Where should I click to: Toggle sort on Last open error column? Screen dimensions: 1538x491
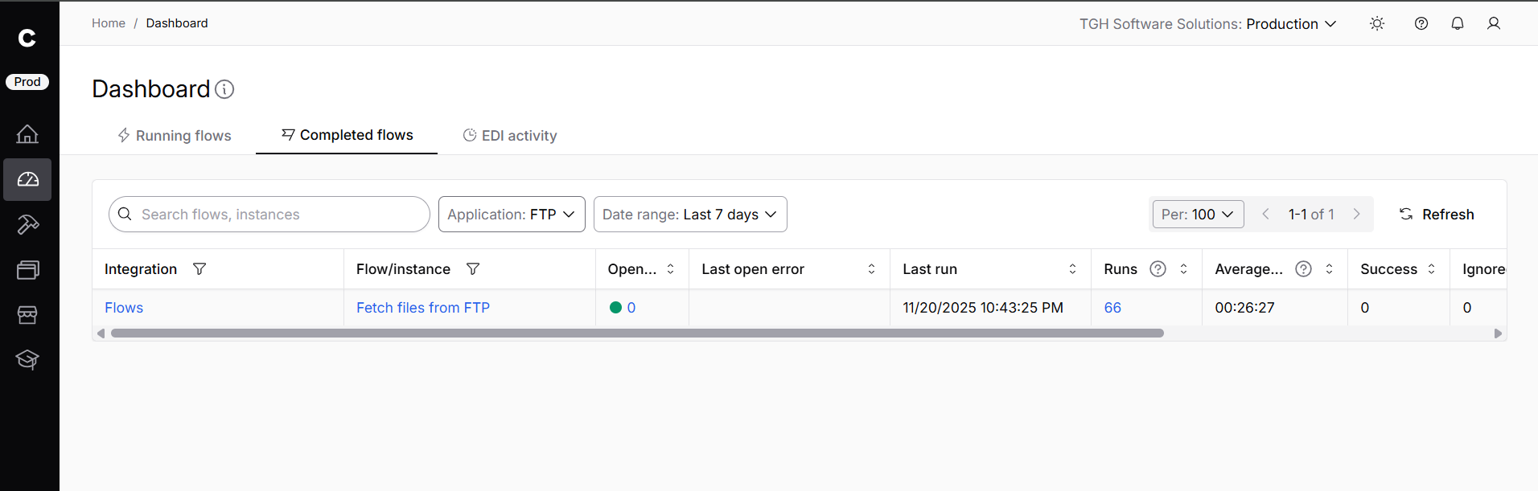coord(871,269)
